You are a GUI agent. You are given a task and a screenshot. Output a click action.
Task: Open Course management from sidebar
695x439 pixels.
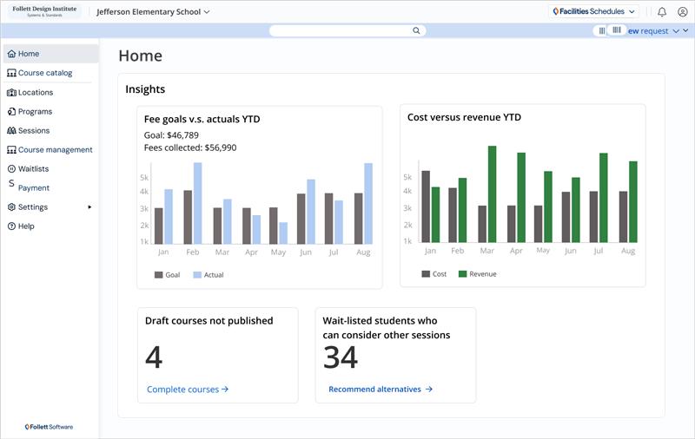point(55,150)
